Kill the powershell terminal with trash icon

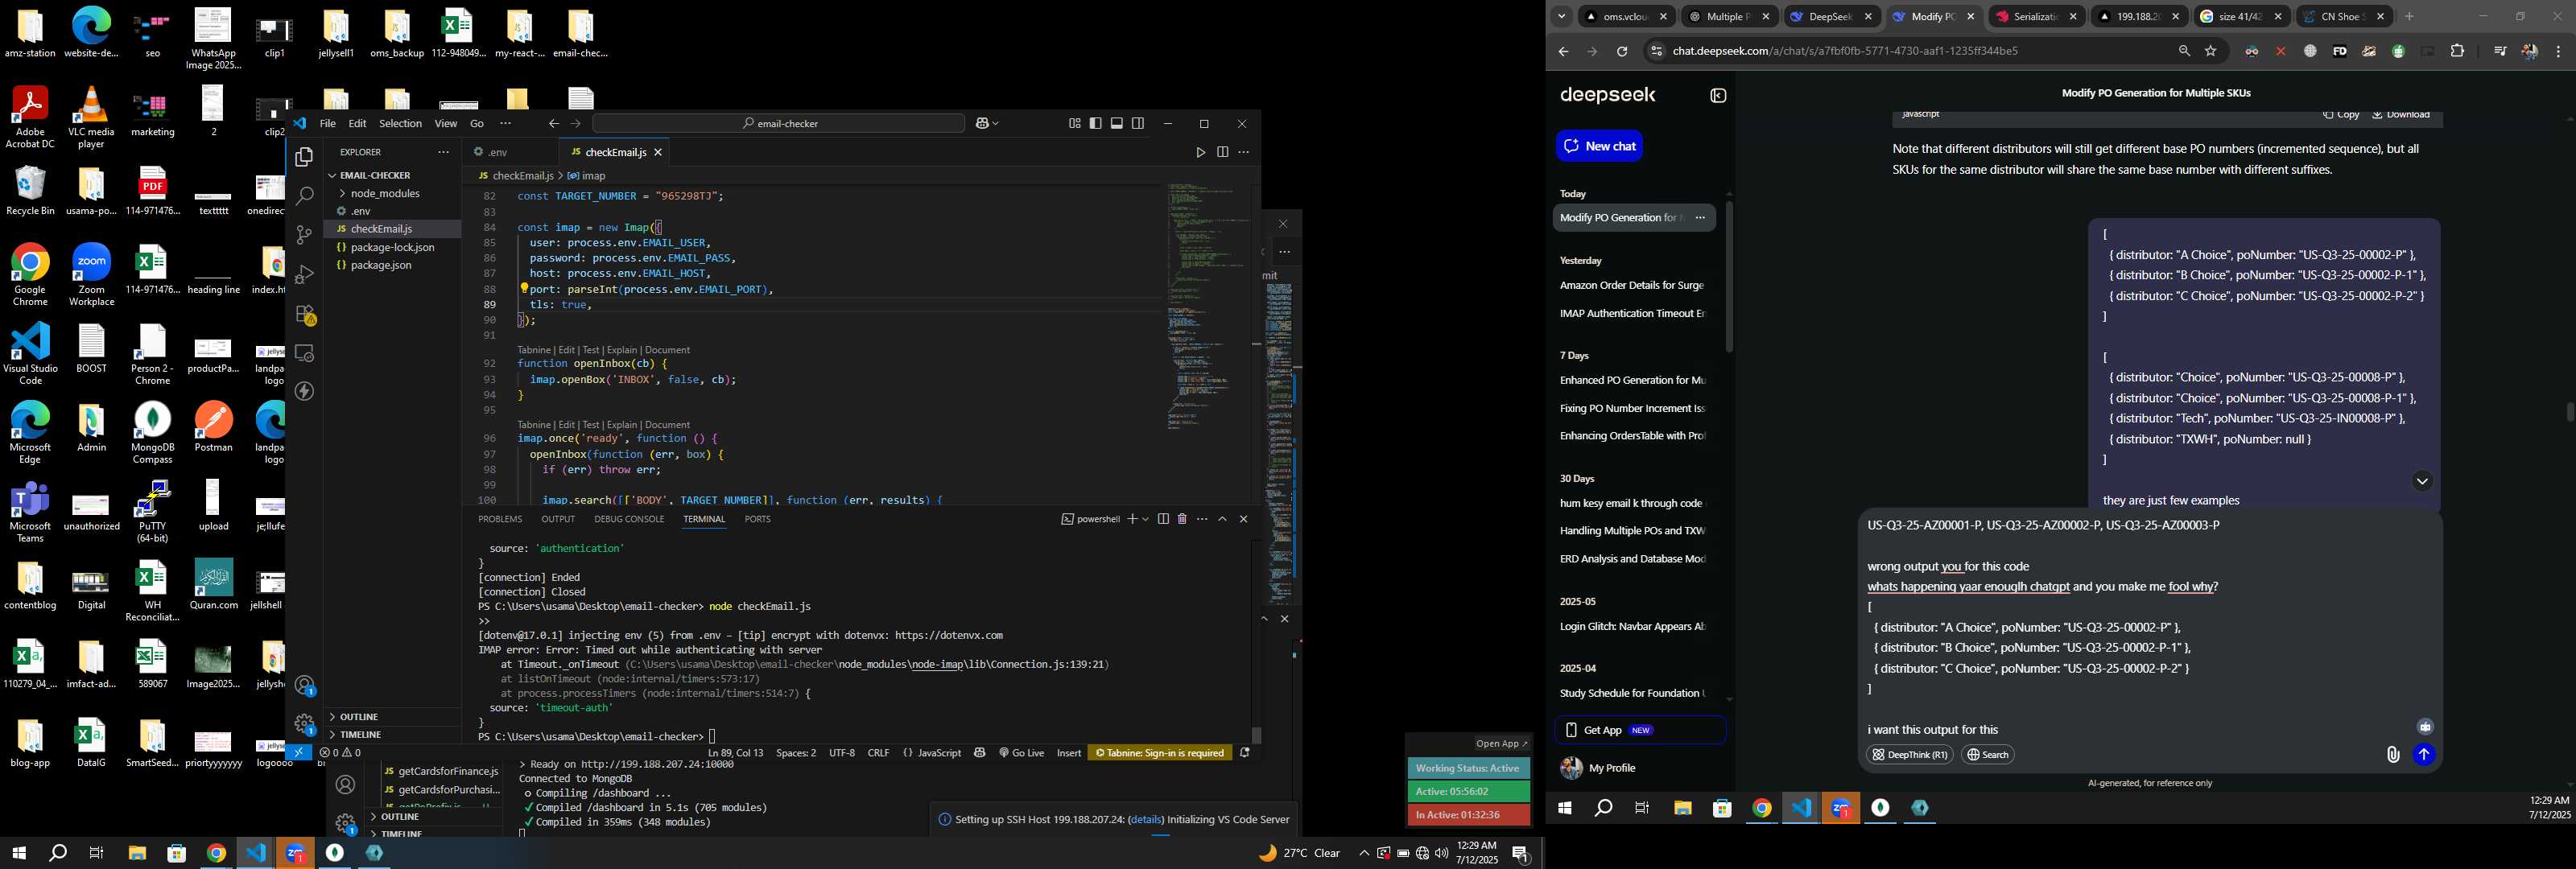click(x=1182, y=519)
